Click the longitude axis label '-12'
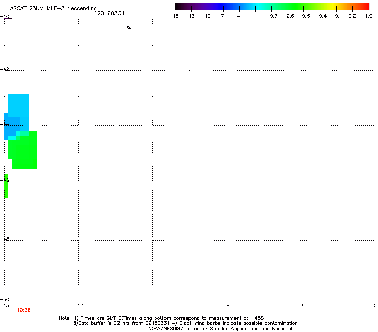378x332 pixels. pyautogui.click(x=78, y=306)
